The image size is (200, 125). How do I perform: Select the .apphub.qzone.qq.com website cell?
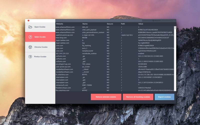click(64, 35)
